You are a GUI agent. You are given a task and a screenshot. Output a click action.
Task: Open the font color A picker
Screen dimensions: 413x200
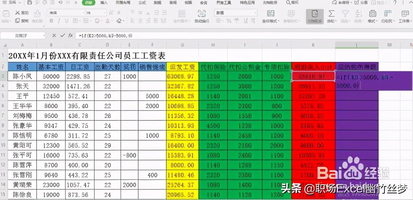coord(108,21)
